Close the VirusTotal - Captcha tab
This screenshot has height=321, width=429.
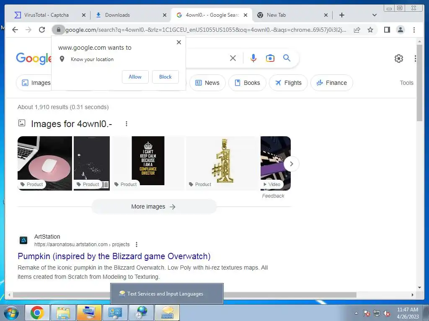coord(84,15)
